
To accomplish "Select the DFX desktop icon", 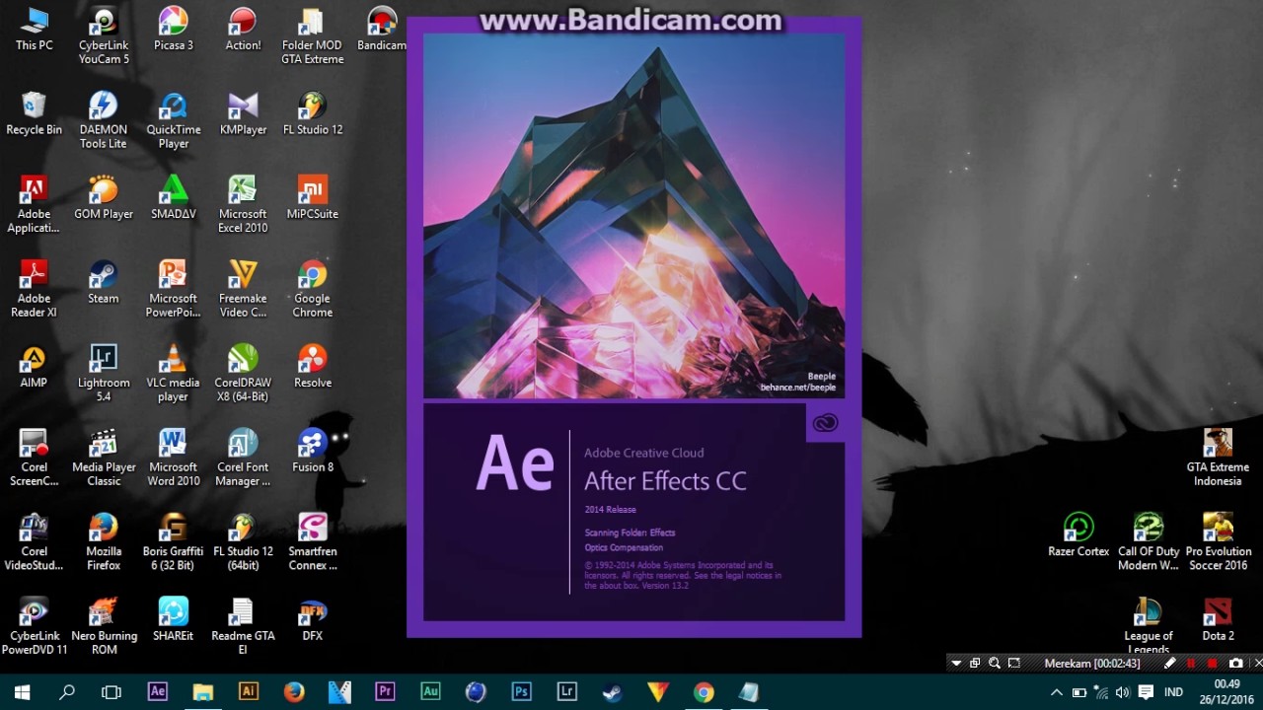I will (313, 619).
